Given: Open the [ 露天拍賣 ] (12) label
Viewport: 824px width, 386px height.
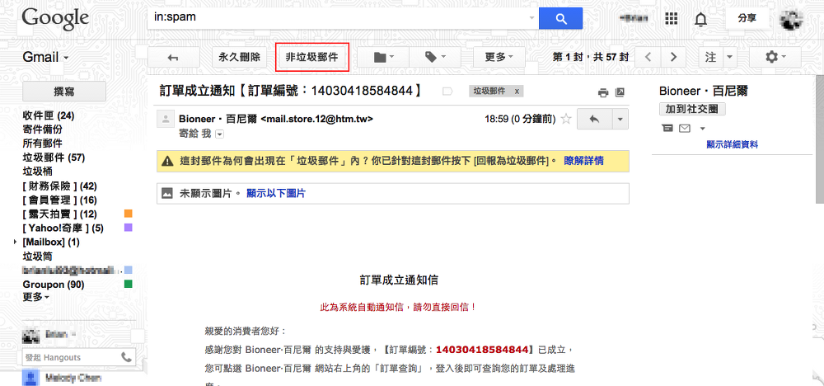Looking at the screenshot, I should tap(60, 214).
